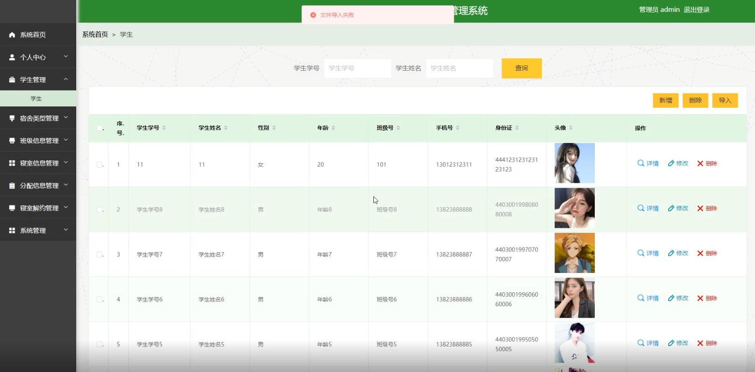
Task: Click the grid icon beside 系统管理
Action: coord(12,231)
